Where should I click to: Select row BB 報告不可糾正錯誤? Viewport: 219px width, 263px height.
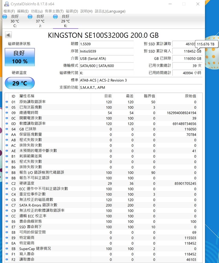(101, 178)
